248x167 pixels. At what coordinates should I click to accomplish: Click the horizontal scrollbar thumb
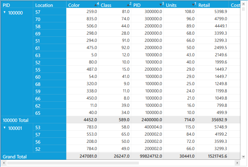(72, 163)
